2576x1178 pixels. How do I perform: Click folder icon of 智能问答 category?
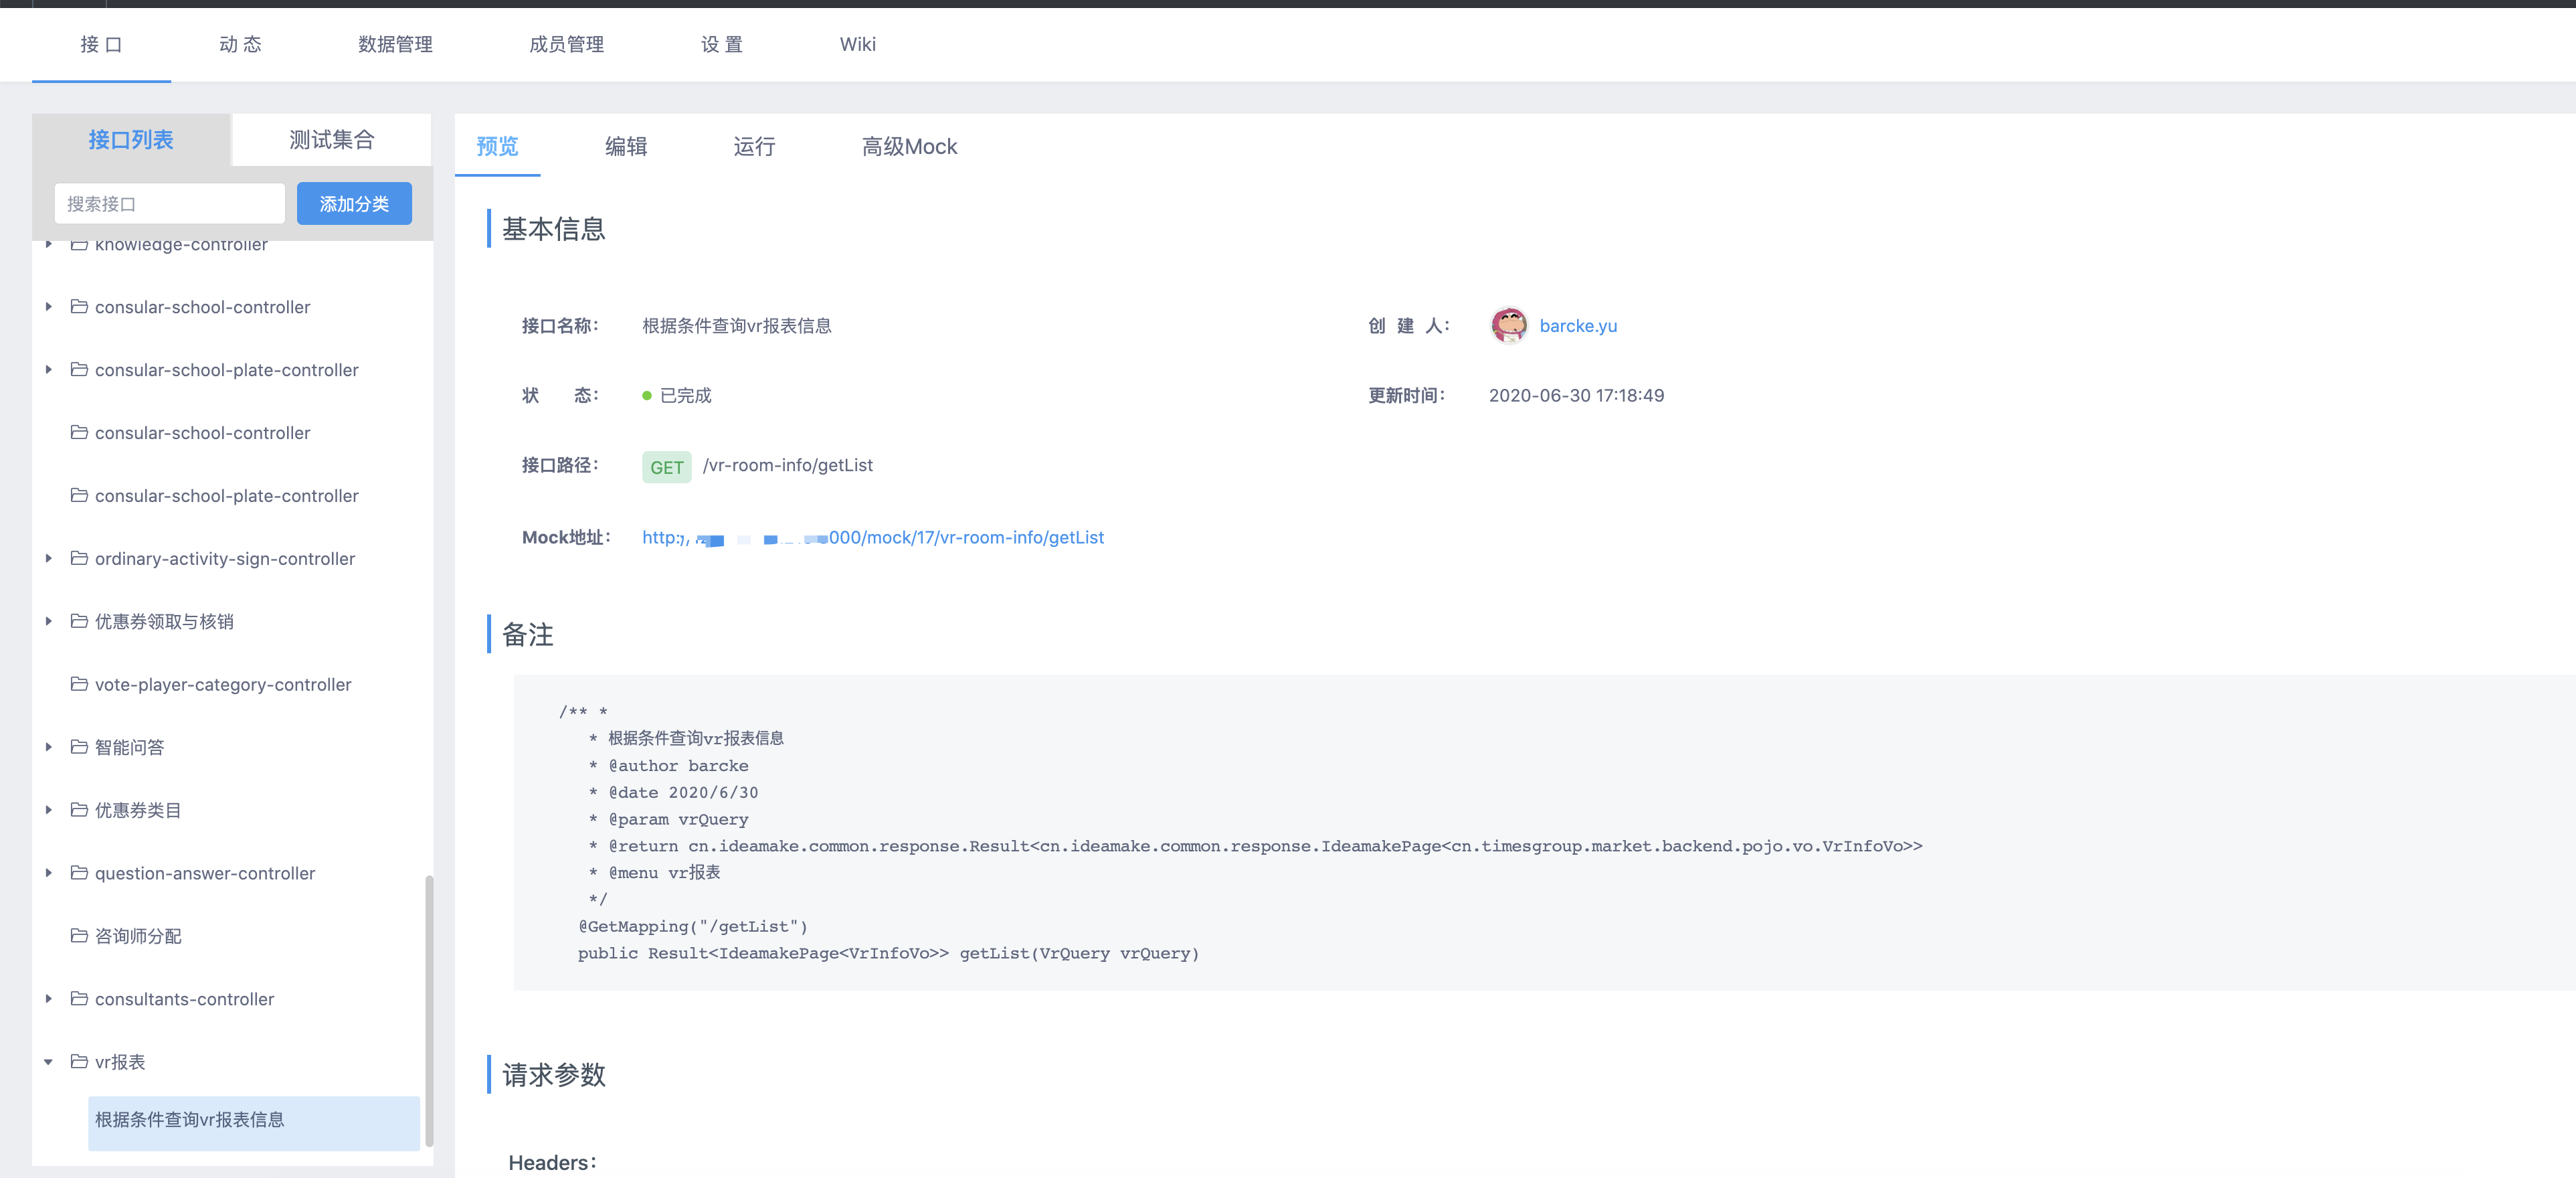(79, 747)
